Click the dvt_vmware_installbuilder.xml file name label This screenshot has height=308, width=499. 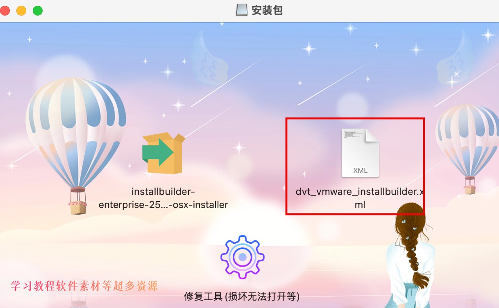tap(360, 198)
